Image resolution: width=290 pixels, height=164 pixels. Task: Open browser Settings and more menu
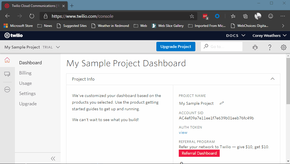283,16
